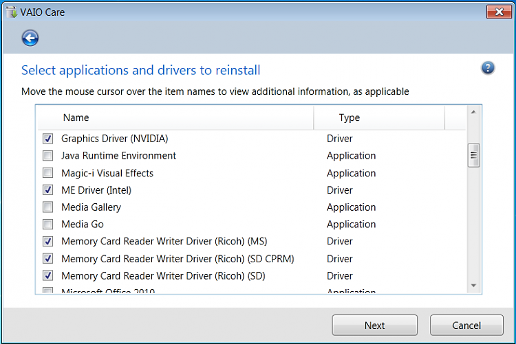Select the Media Go row text
This screenshot has height=344, width=516.
tap(83, 225)
